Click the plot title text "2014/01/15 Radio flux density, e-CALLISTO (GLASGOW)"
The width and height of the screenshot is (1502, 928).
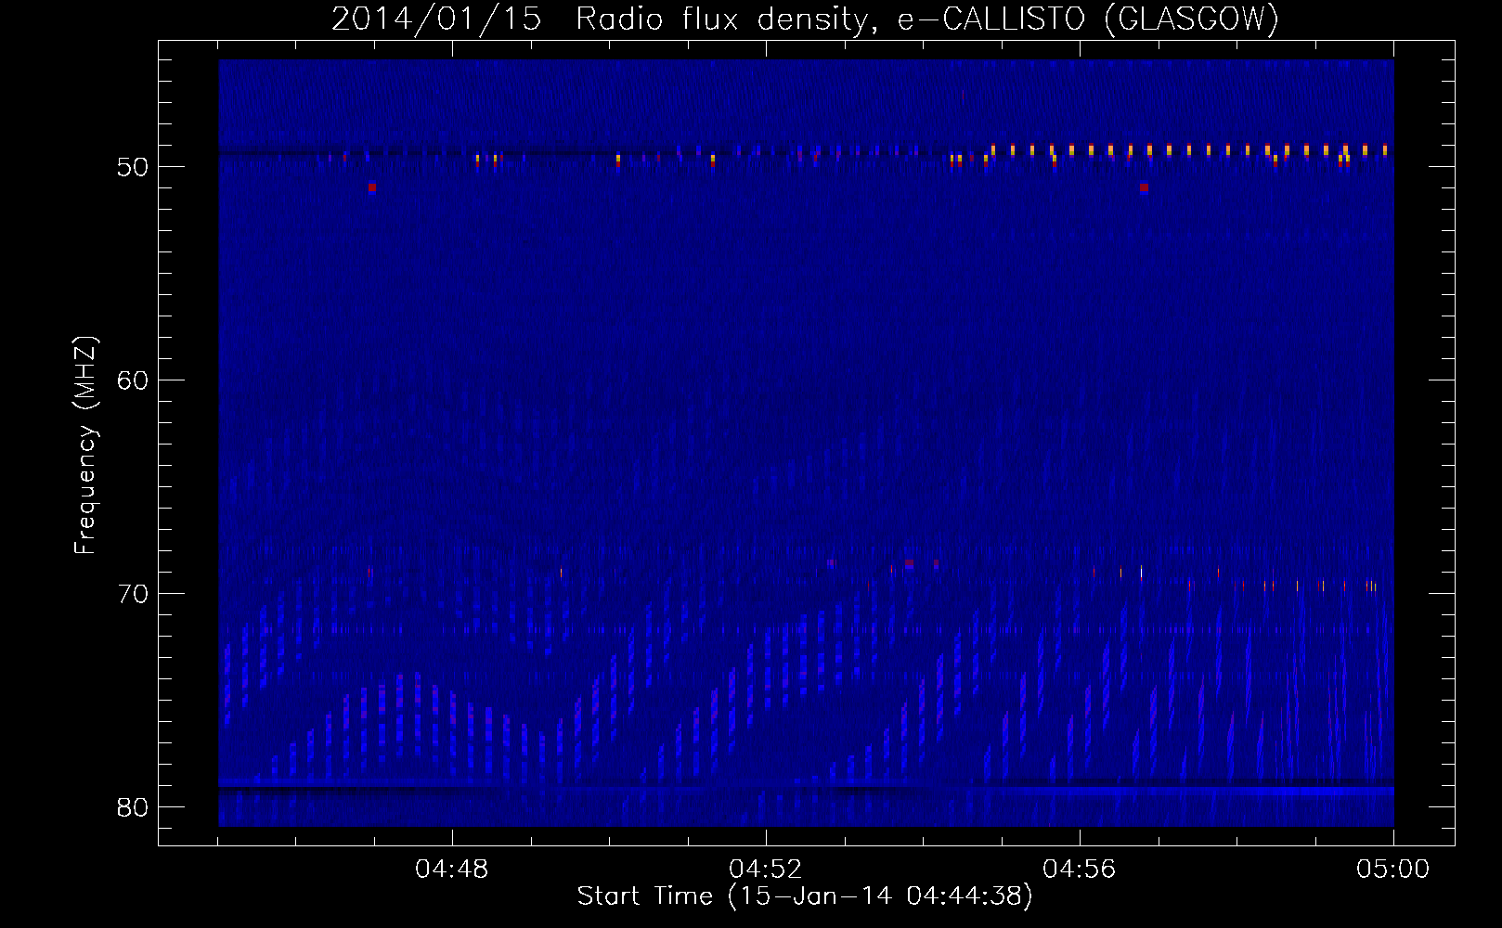point(805,19)
